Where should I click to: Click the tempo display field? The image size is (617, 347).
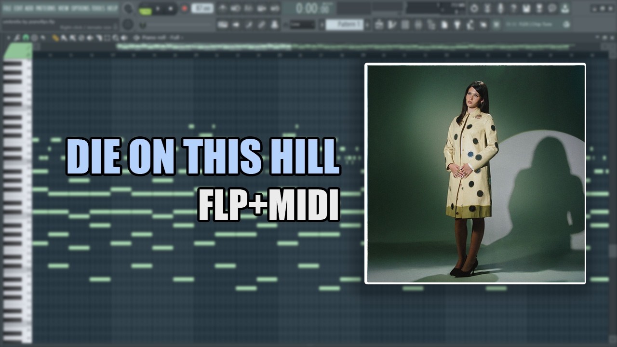202,8
